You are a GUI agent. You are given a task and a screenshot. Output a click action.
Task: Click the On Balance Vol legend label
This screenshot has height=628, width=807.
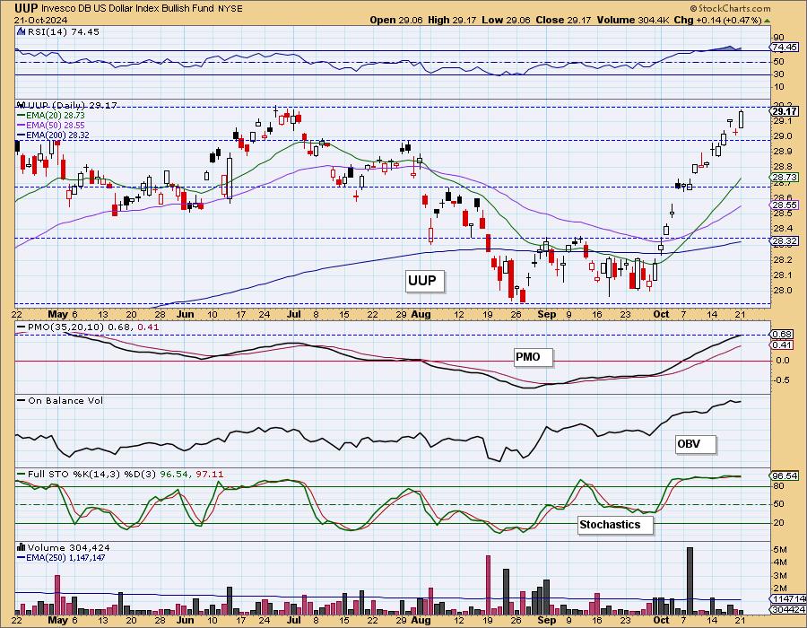click(60, 400)
